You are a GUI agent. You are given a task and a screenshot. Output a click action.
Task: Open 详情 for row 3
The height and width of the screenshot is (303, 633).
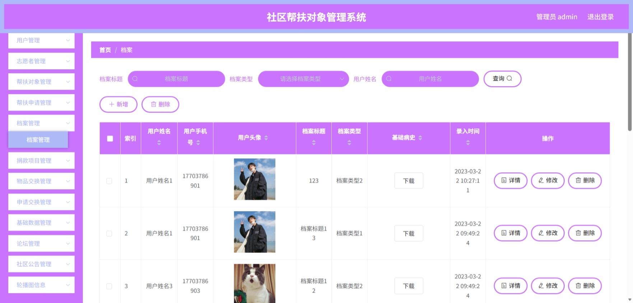[511, 286]
